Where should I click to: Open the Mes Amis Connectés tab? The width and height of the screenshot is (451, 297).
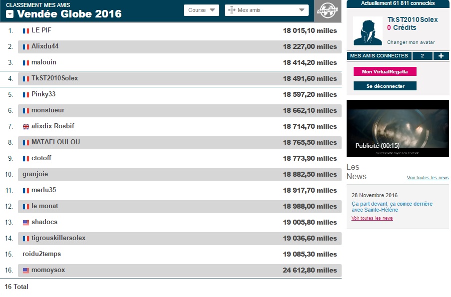click(379, 56)
